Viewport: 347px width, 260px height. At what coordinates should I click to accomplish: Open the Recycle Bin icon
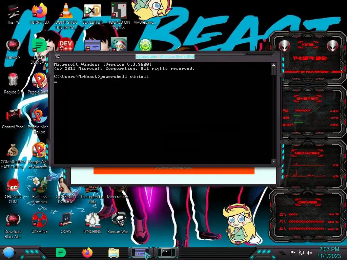(13, 84)
